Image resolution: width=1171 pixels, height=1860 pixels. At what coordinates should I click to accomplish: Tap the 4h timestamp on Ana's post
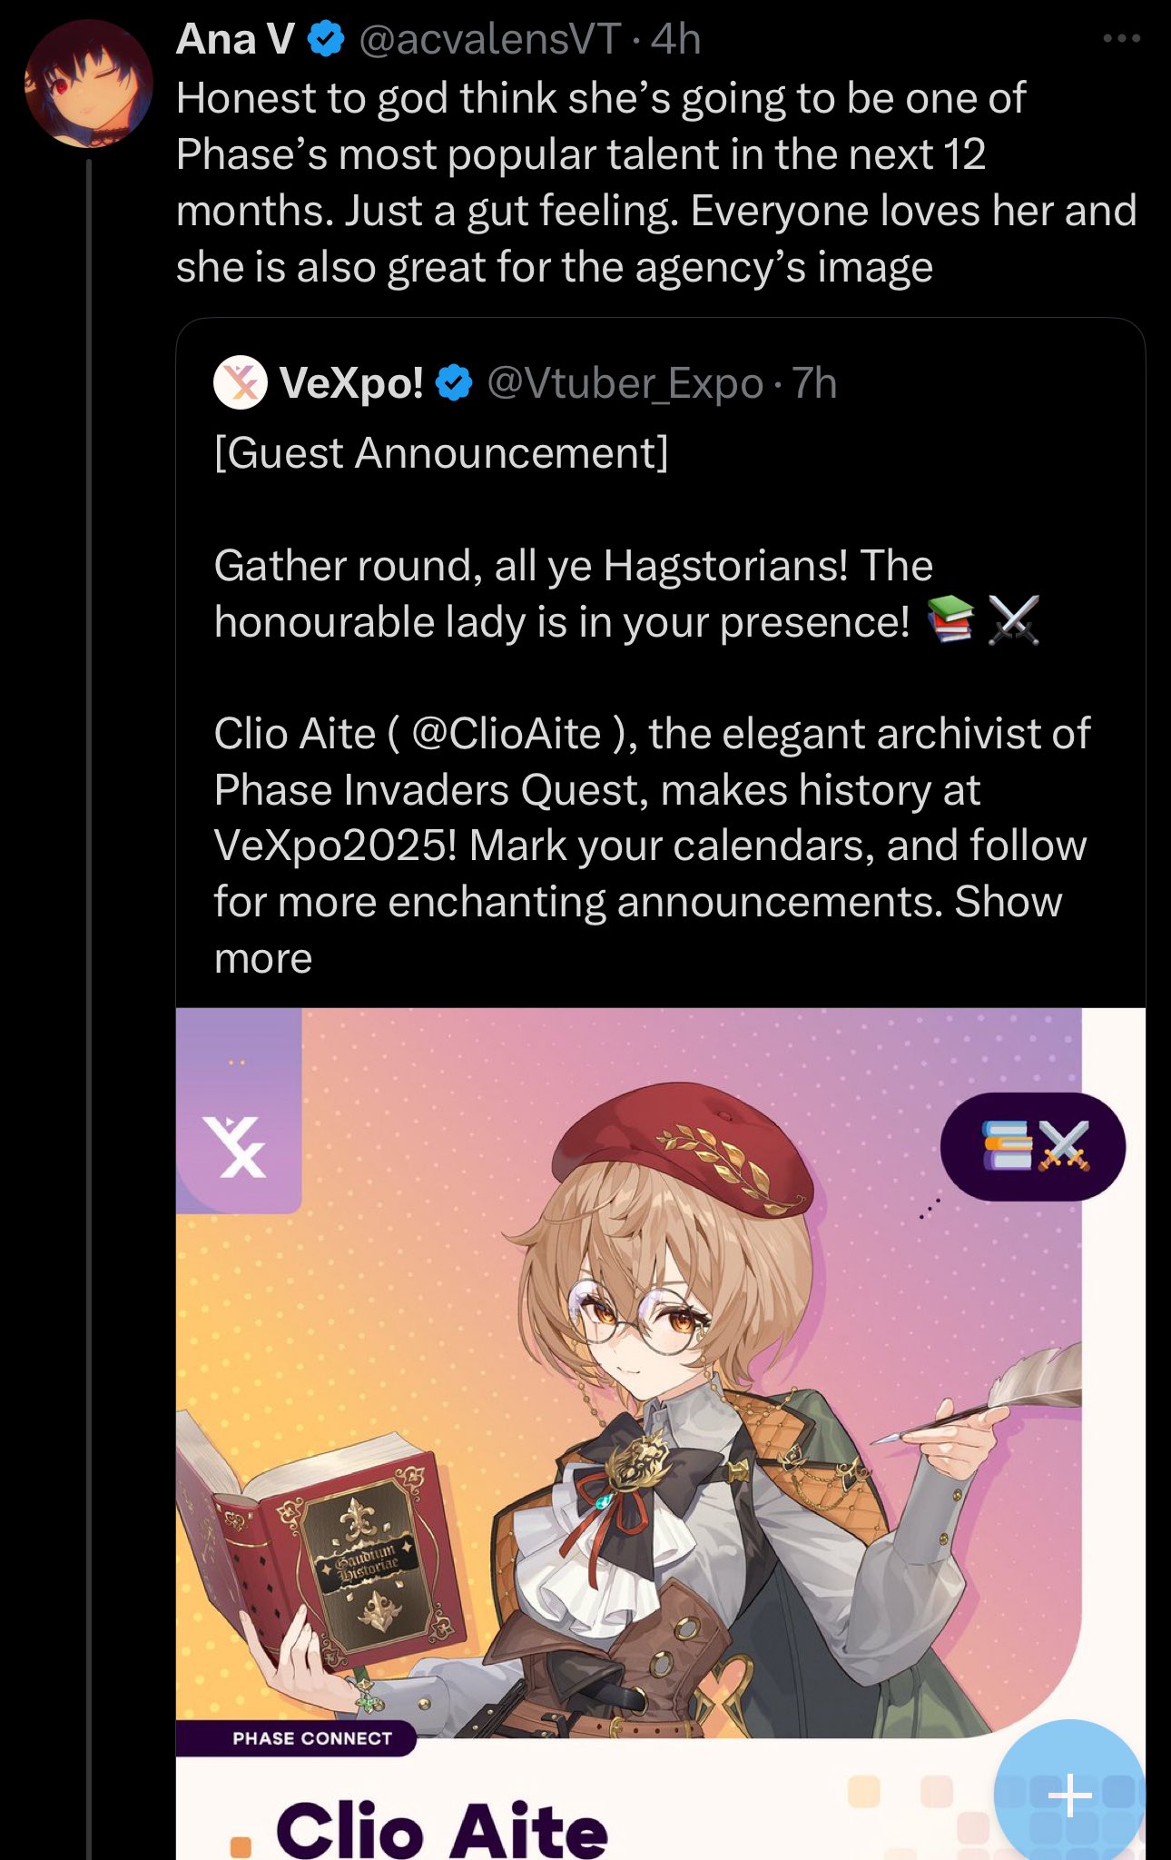[676, 39]
